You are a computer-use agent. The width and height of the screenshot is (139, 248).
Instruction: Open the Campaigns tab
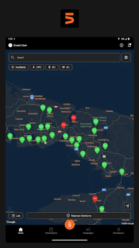point(88,231)
